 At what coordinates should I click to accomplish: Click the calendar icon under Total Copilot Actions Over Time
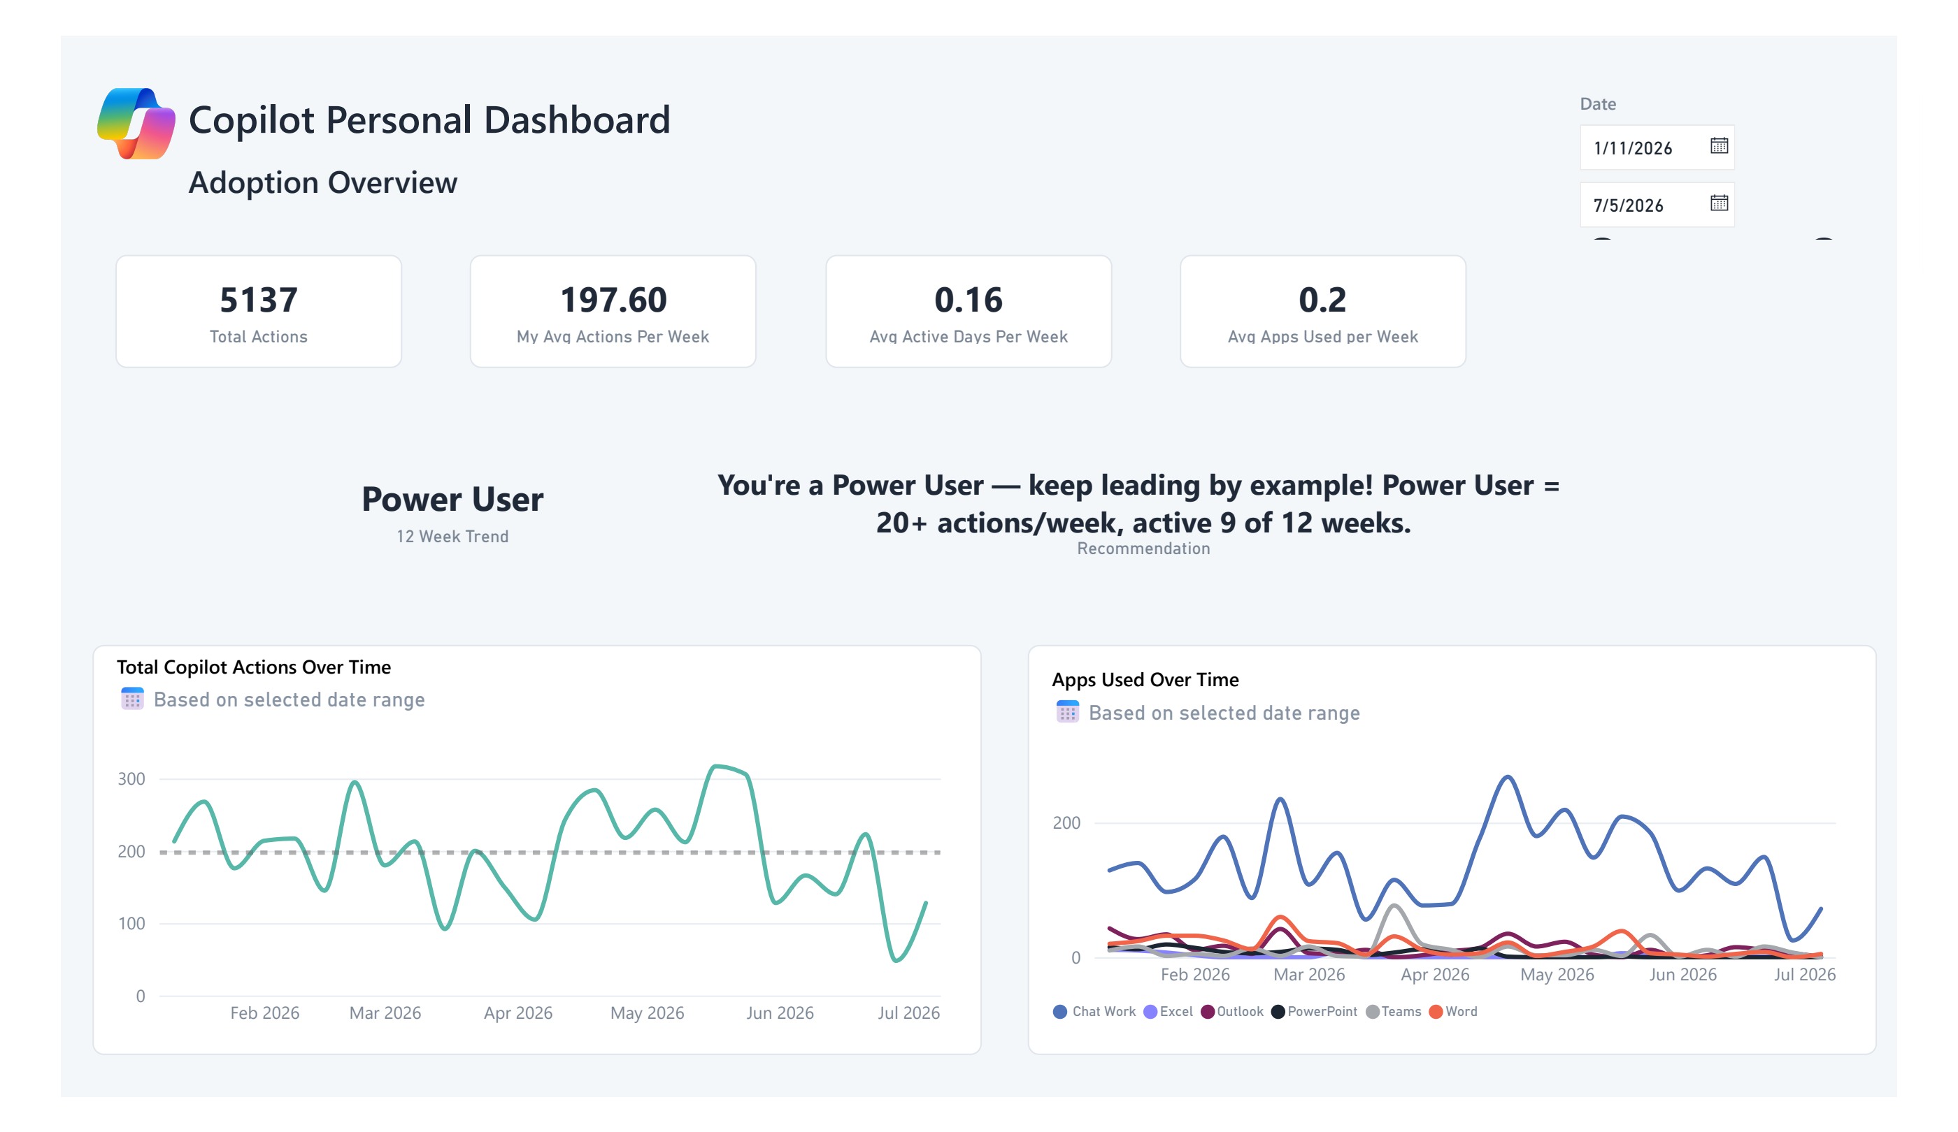[x=132, y=698]
